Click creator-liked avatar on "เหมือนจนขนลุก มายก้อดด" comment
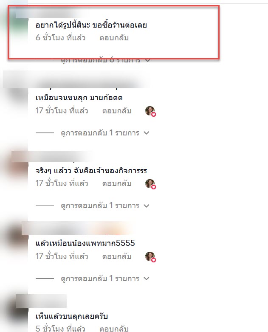This screenshot has height=332, width=268. [x=150, y=111]
